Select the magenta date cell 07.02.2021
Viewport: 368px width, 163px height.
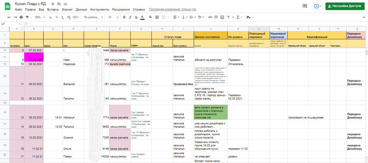[34, 57]
